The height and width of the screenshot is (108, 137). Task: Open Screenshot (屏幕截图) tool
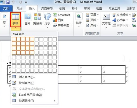pyautogui.click(x=62, y=25)
